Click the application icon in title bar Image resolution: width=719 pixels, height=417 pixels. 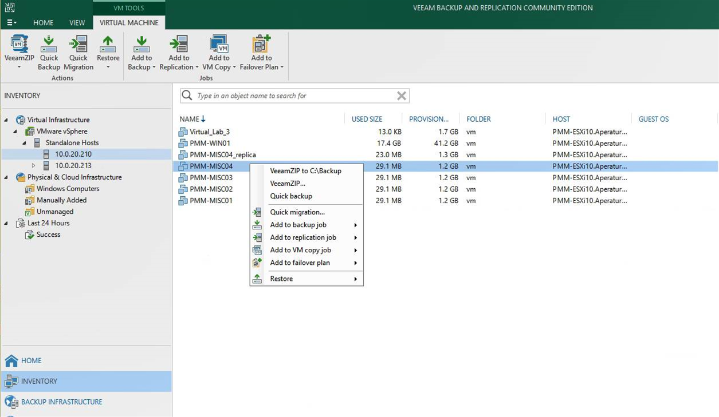tap(9, 8)
